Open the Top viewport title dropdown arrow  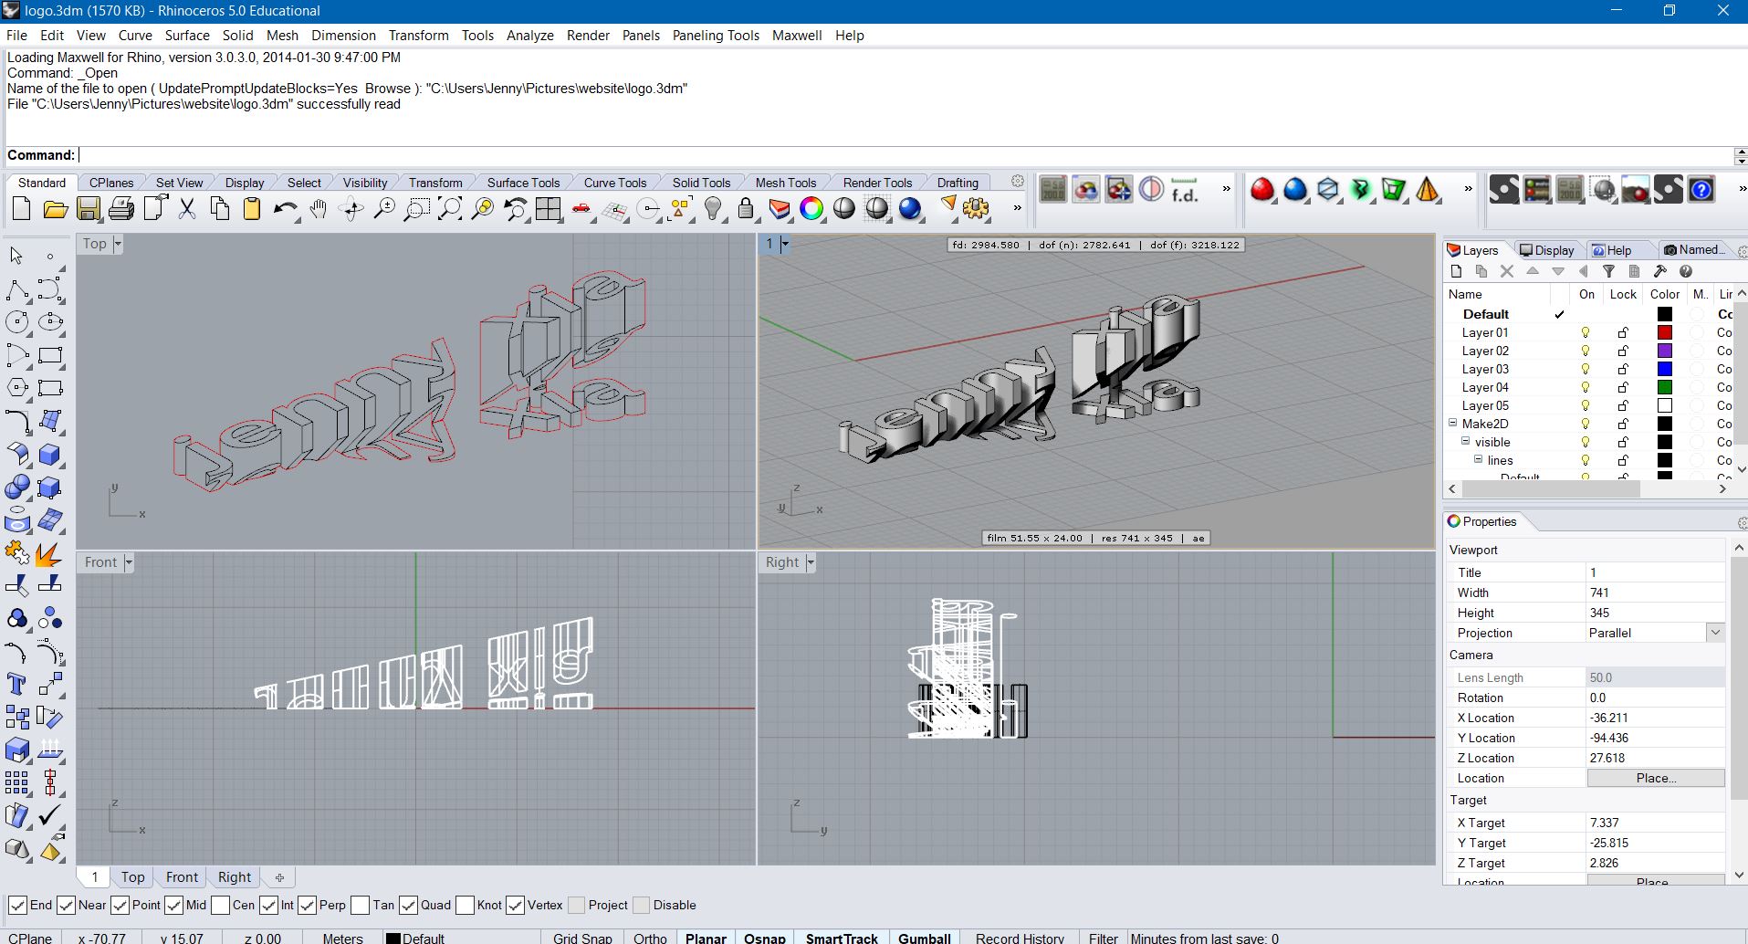(x=118, y=244)
